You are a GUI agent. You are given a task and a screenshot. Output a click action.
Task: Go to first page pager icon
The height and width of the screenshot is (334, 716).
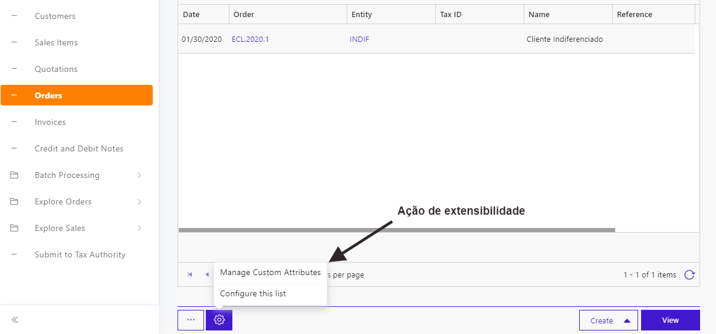(x=190, y=275)
